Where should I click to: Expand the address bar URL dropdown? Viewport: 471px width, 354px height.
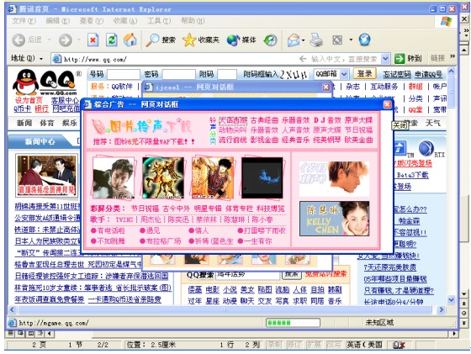pos(385,59)
